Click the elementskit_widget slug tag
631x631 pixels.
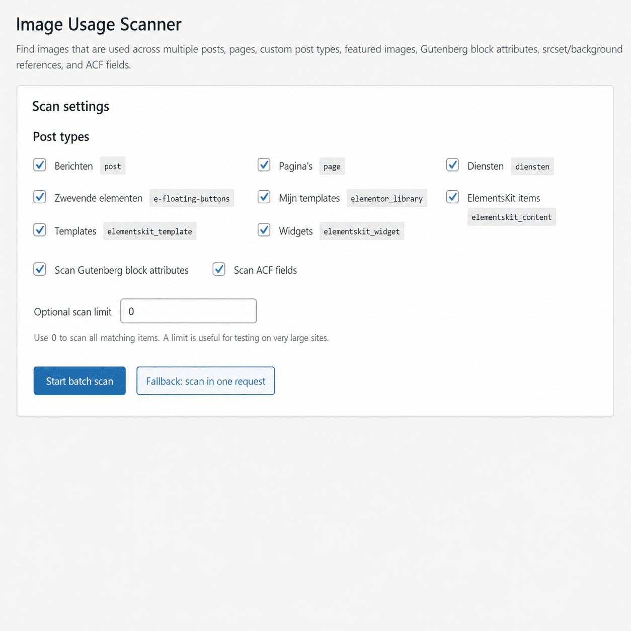tap(361, 231)
